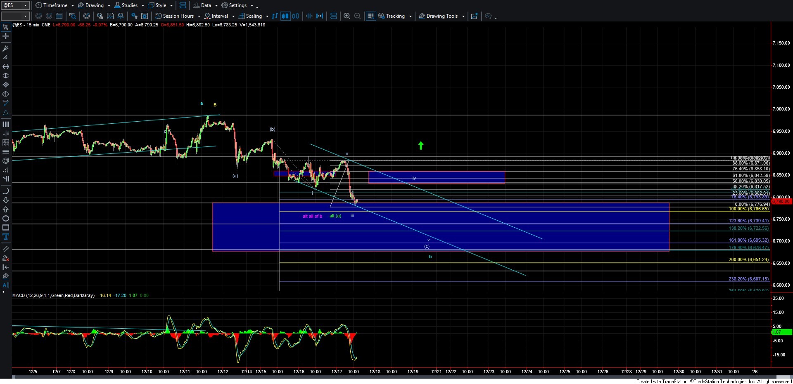Select the text drawing tool (T)

click(x=6, y=237)
